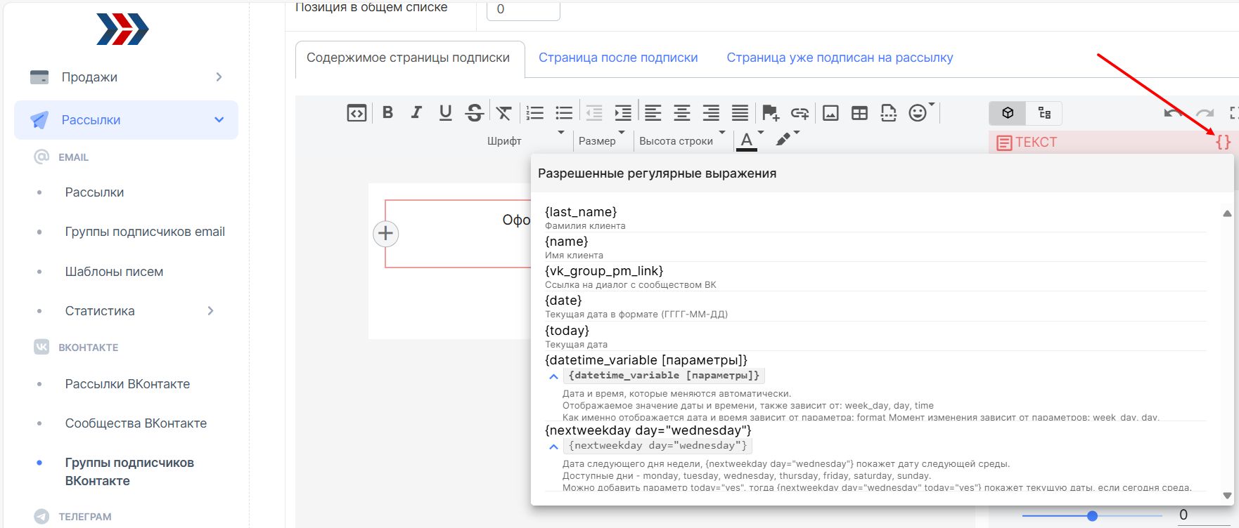Open the text color picker

click(747, 140)
